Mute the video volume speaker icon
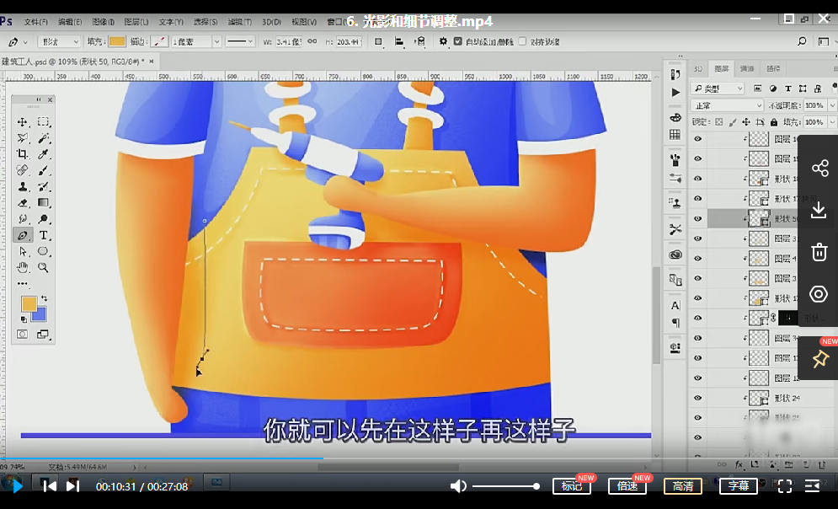This screenshot has height=509, width=838. [x=458, y=486]
